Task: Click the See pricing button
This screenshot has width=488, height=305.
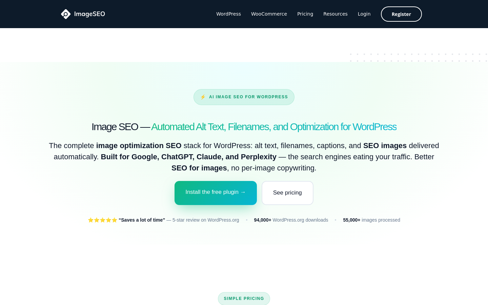Action: pos(287,193)
